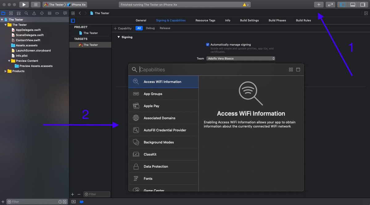Add a target with the plus below targets

click(73, 194)
